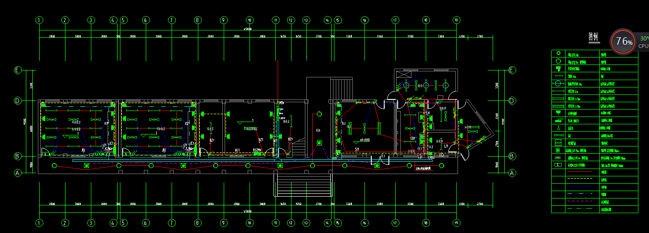Click the 45000 overall dimension text at top
649x233 pixels.
point(248,30)
